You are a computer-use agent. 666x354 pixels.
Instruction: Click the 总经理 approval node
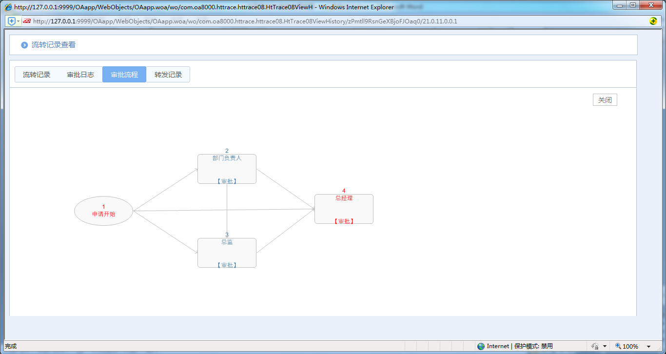[x=344, y=209]
